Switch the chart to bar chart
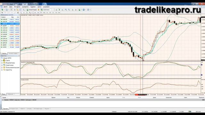 click(x=56, y=10)
